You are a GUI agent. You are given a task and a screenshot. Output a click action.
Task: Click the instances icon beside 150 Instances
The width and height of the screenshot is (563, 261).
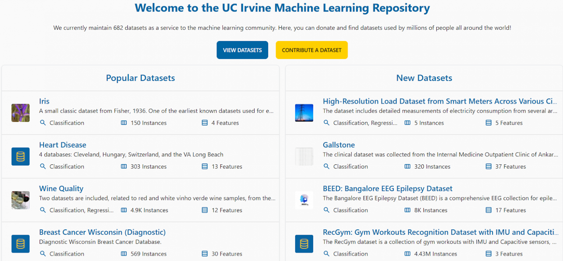[124, 123]
